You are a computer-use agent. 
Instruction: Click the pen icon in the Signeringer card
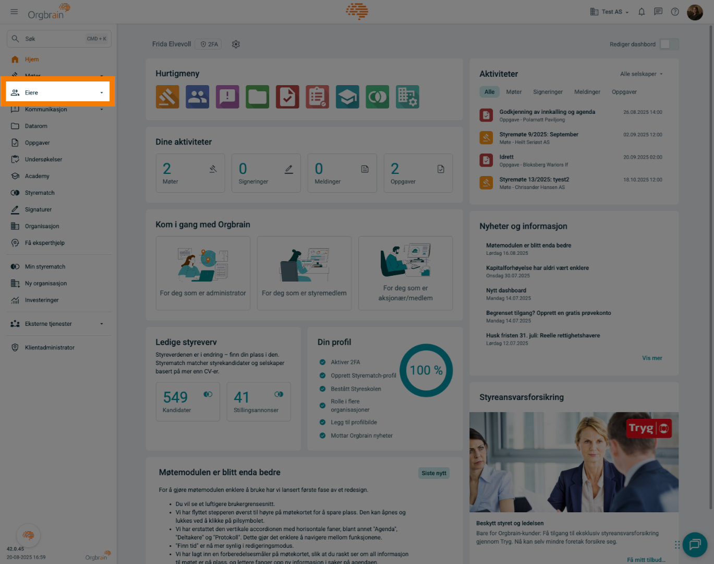click(289, 169)
